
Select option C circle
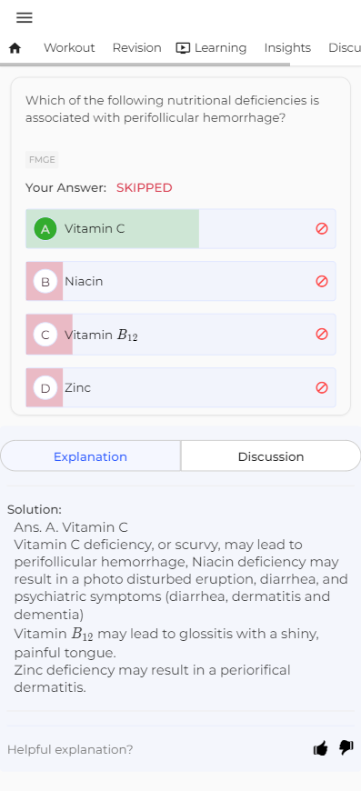pos(45,335)
